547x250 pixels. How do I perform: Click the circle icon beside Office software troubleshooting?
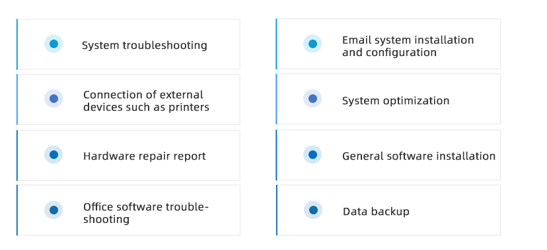pos(54,210)
